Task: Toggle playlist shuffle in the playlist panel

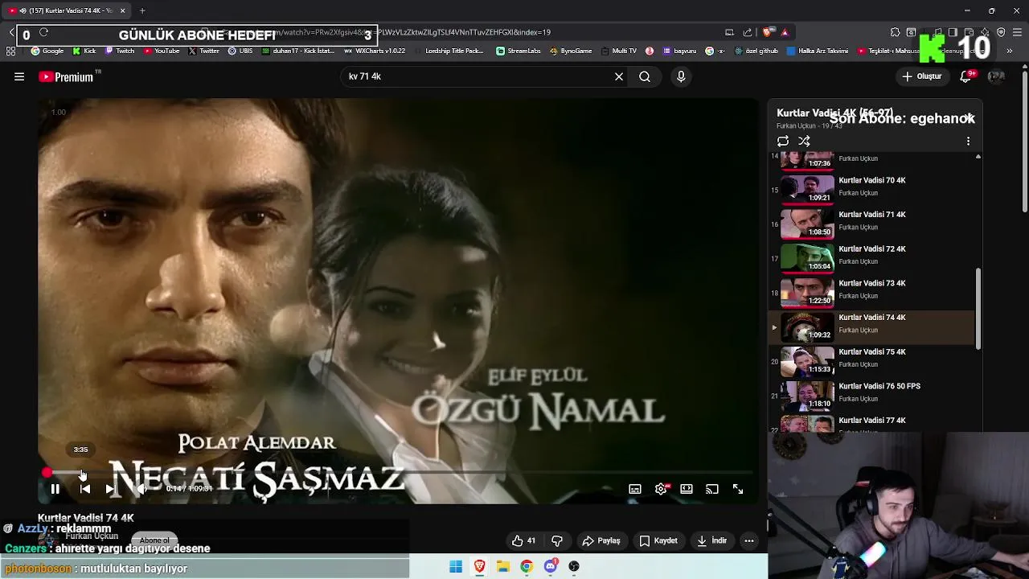Action: point(804,141)
